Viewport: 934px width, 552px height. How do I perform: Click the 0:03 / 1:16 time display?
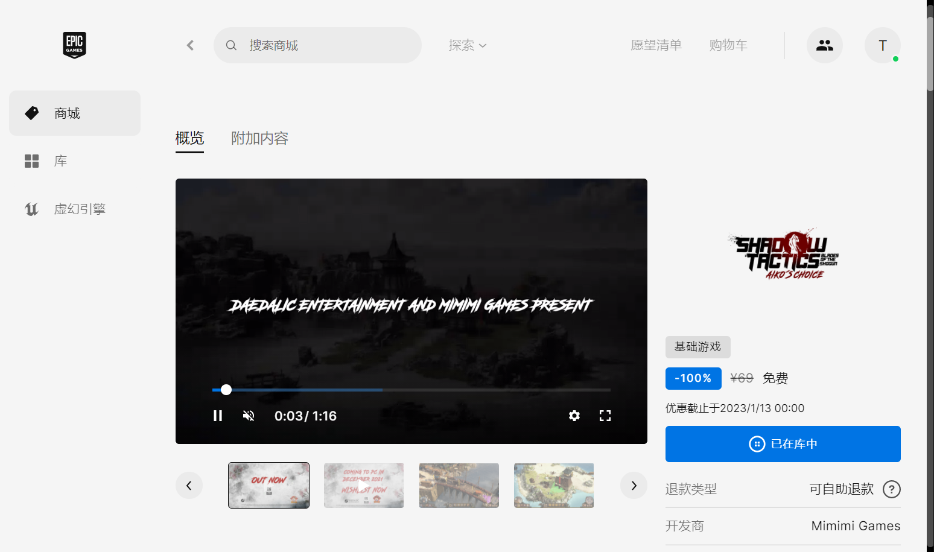pyautogui.click(x=305, y=416)
